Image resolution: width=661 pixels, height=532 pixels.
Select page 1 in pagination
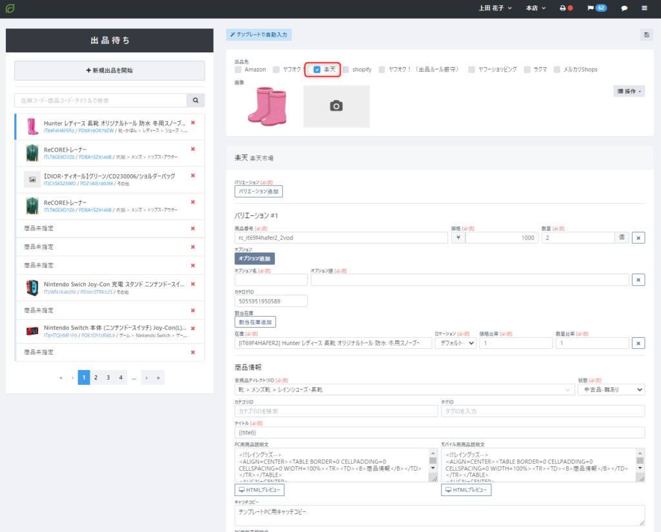click(x=84, y=378)
